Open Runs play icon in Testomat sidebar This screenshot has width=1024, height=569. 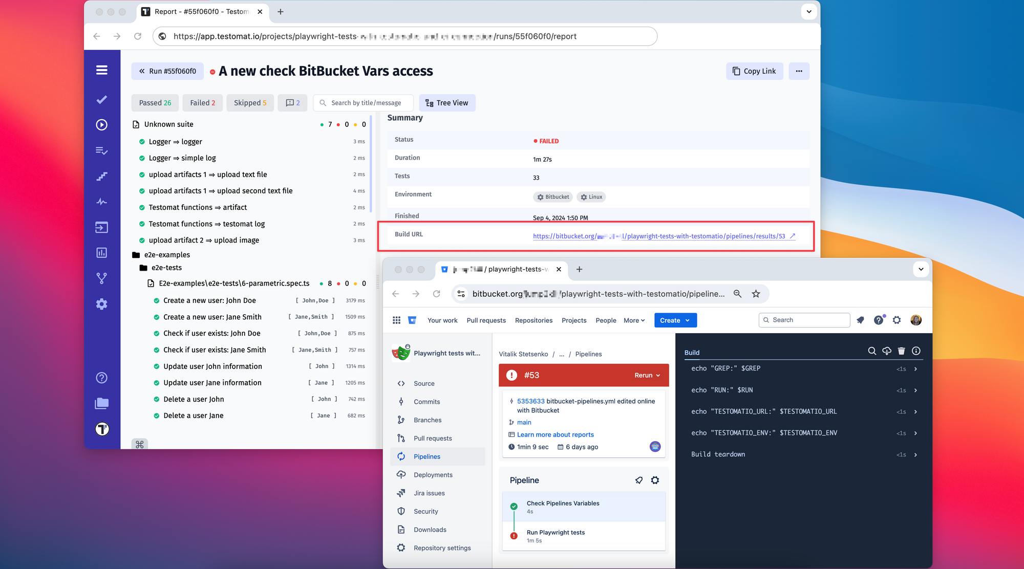click(102, 125)
